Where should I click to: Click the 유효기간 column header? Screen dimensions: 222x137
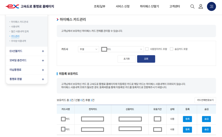click(157, 109)
